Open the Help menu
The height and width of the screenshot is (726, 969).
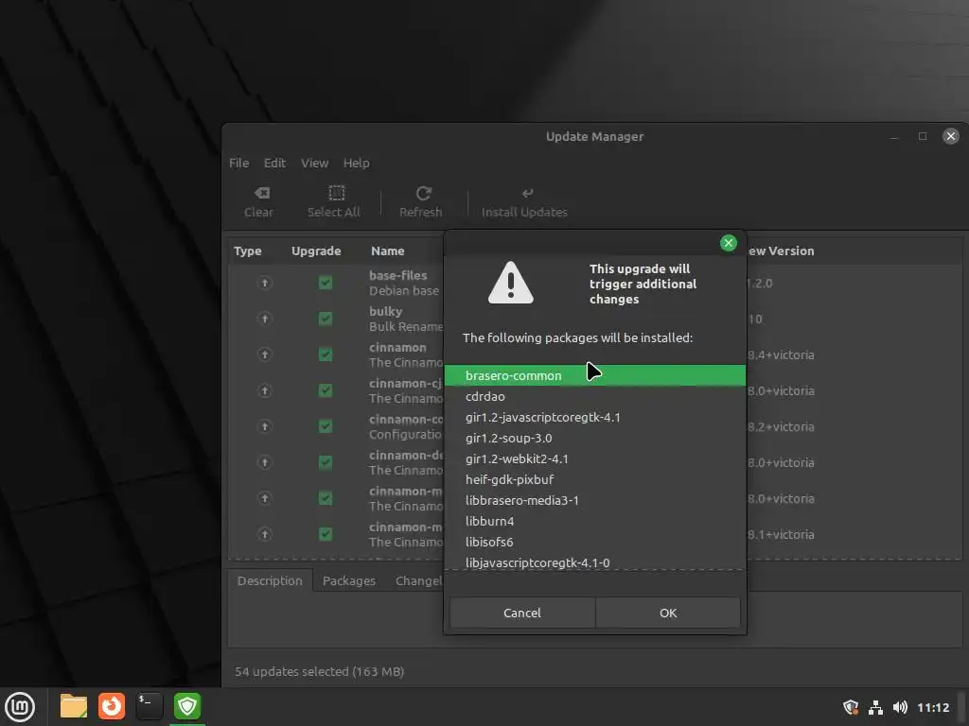point(357,163)
